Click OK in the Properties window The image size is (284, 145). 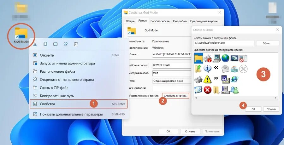click(x=168, y=131)
